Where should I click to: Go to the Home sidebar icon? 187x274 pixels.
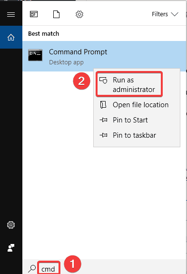pos(11,37)
